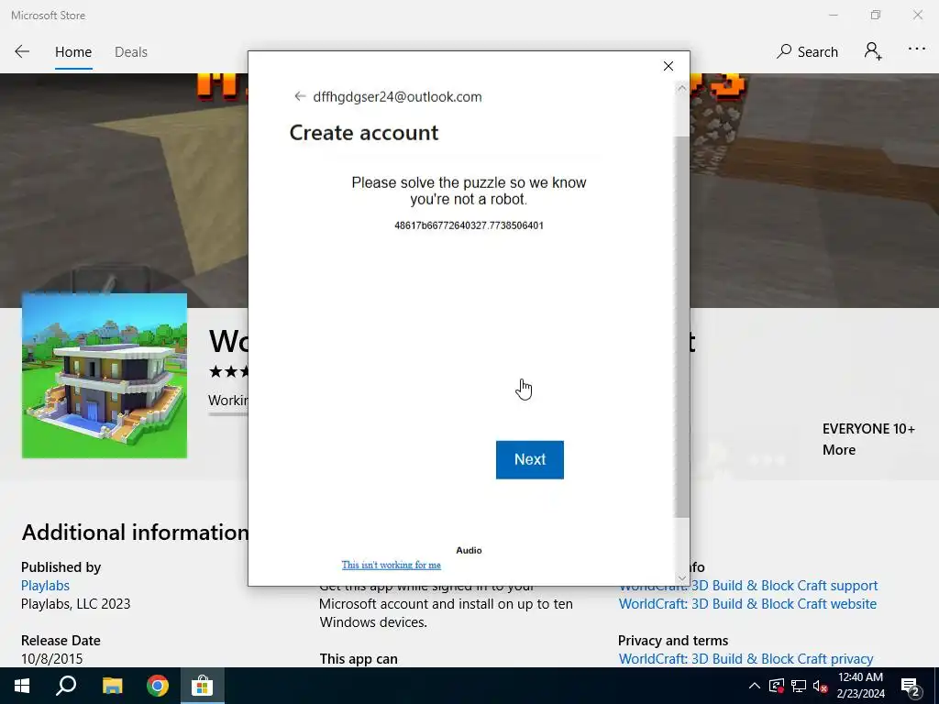
Task: Click the Release Date label
Action: tap(61, 640)
